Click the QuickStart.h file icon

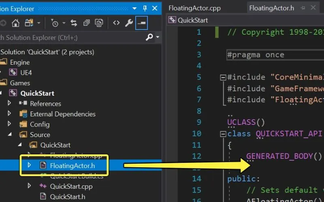point(43,196)
